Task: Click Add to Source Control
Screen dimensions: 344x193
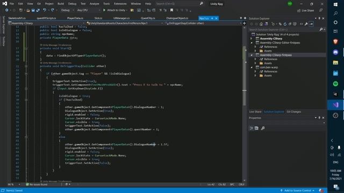Action: [x=297, y=190]
